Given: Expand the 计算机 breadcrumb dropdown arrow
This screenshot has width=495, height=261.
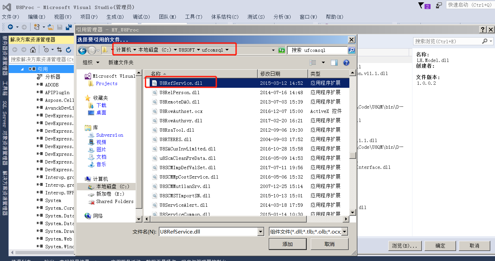Looking at the screenshot, I should click(135, 50).
